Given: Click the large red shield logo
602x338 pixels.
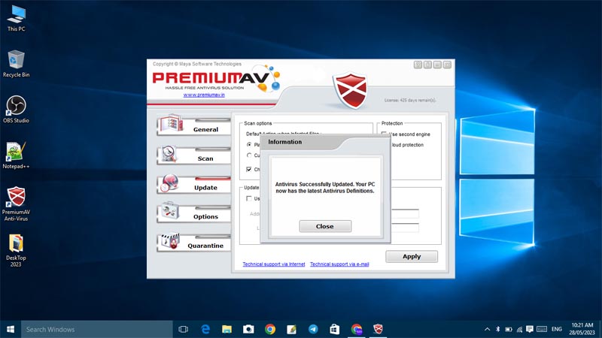Looking at the screenshot, I should point(350,90).
